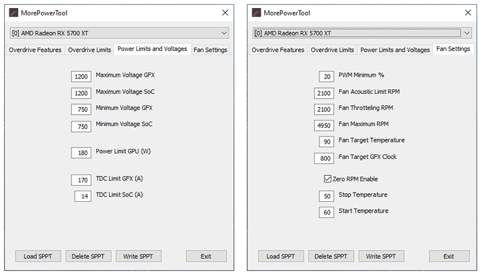Click Maximum Voltage GFX input field
The width and height of the screenshot is (484, 275).
[x=81, y=76]
